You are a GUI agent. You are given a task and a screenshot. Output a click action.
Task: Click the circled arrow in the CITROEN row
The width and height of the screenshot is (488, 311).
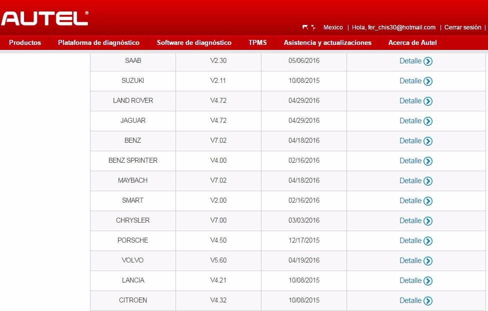tap(428, 301)
